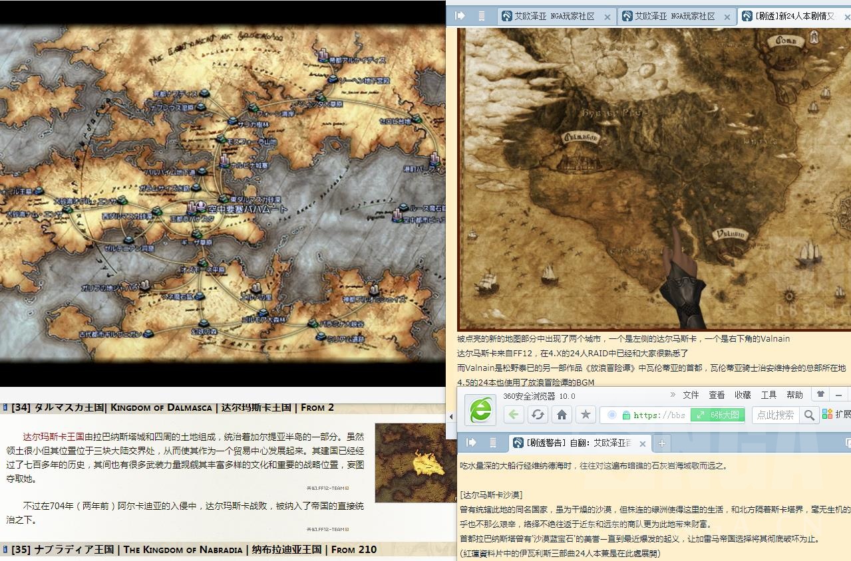Close the [剧透警告] 自翻 tab

pos(643,443)
